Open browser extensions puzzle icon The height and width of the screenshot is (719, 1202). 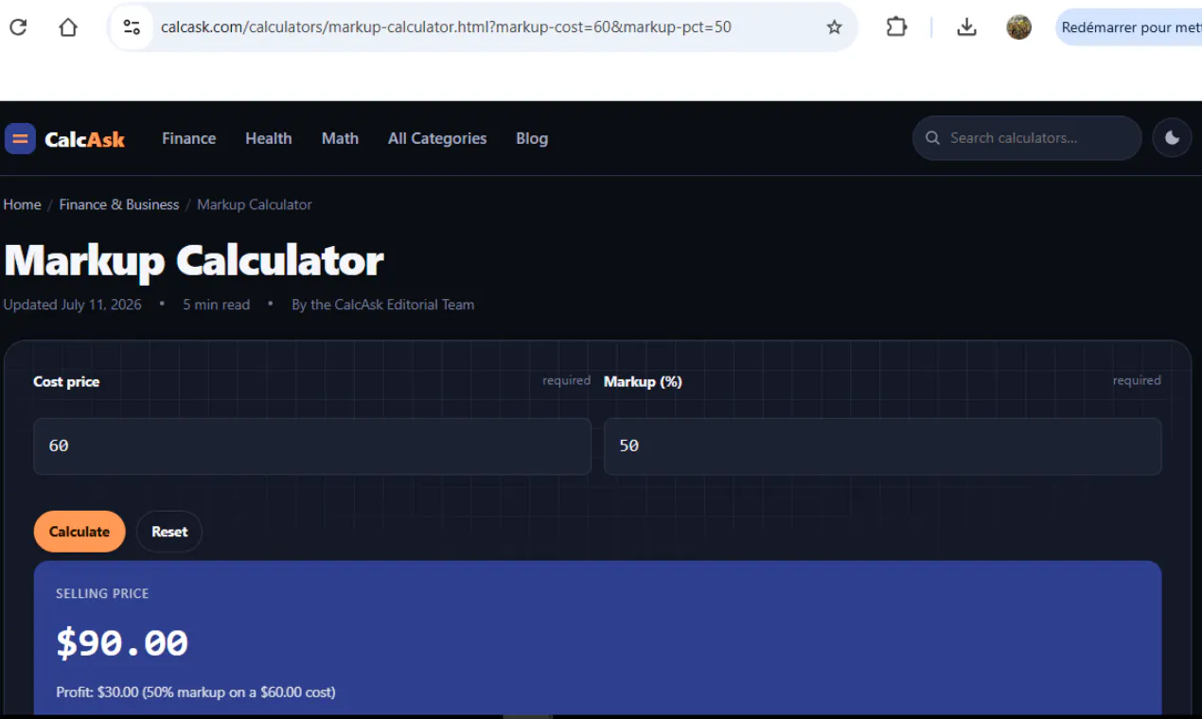[x=896, y=27]
